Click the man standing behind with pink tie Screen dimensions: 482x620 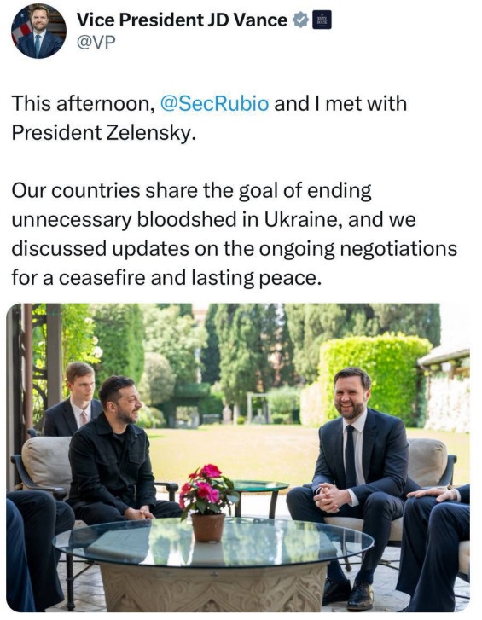(77, 399)
